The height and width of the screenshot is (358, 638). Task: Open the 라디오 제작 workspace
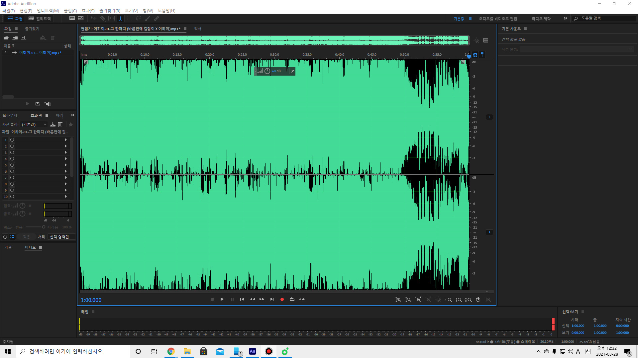pyautogui.click(x=541, y=19)
